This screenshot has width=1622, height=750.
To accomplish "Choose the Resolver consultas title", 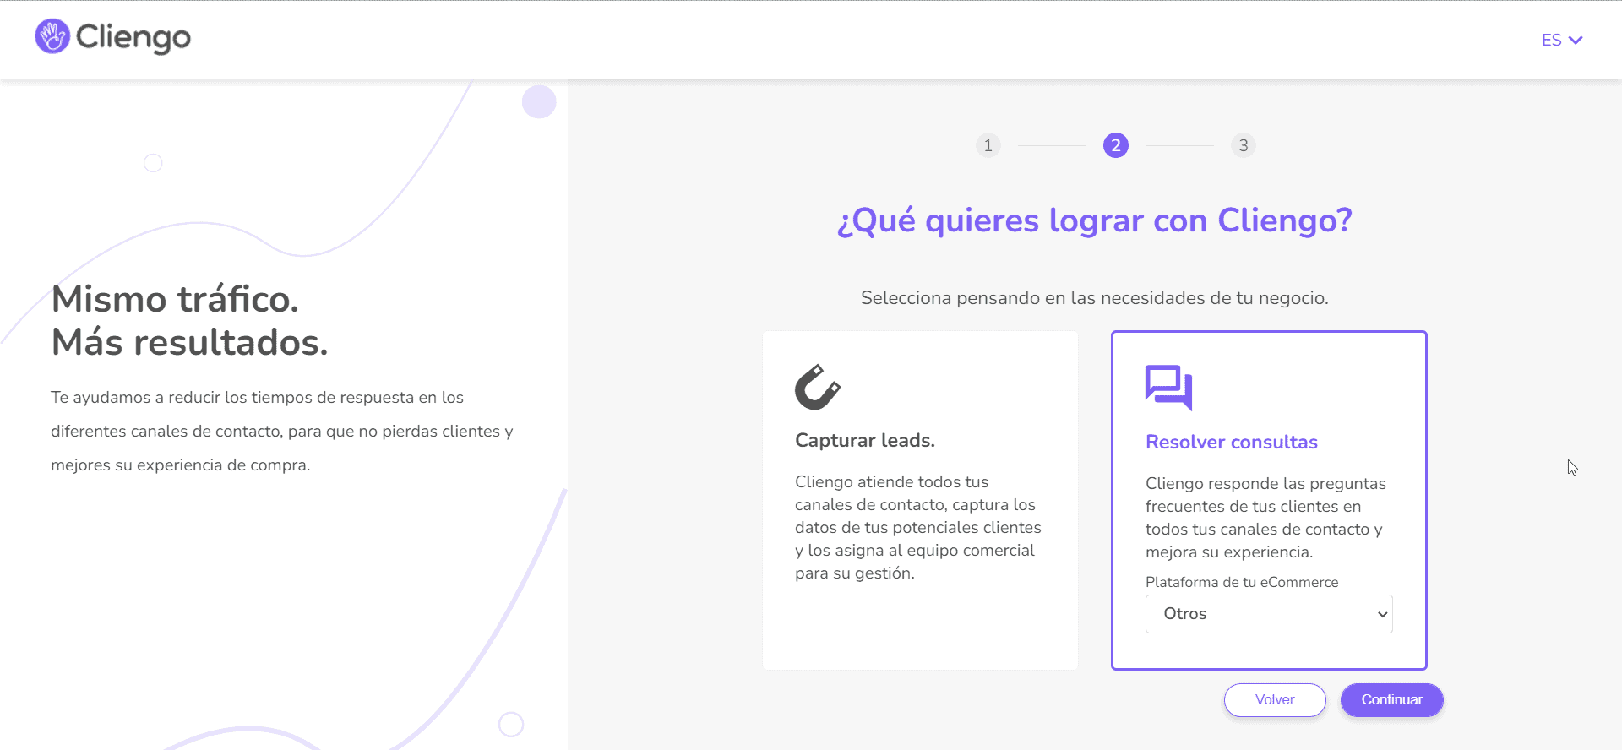I will 1232,442.
